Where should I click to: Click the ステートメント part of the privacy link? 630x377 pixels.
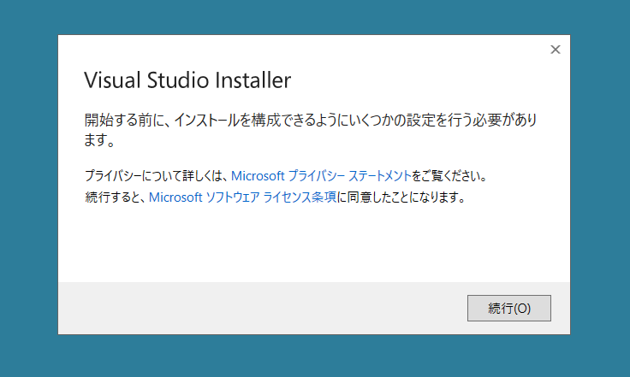click(380, 175)
